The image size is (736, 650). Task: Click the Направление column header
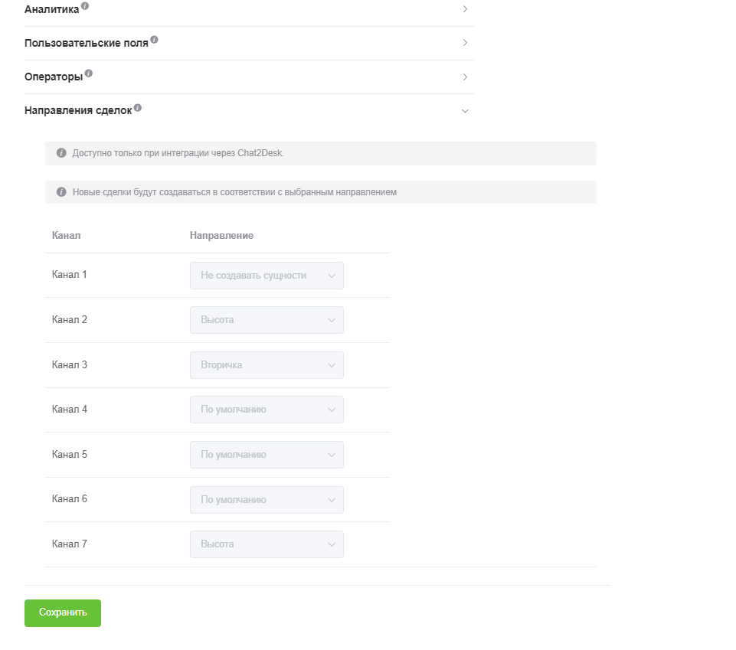click(221, 235)
